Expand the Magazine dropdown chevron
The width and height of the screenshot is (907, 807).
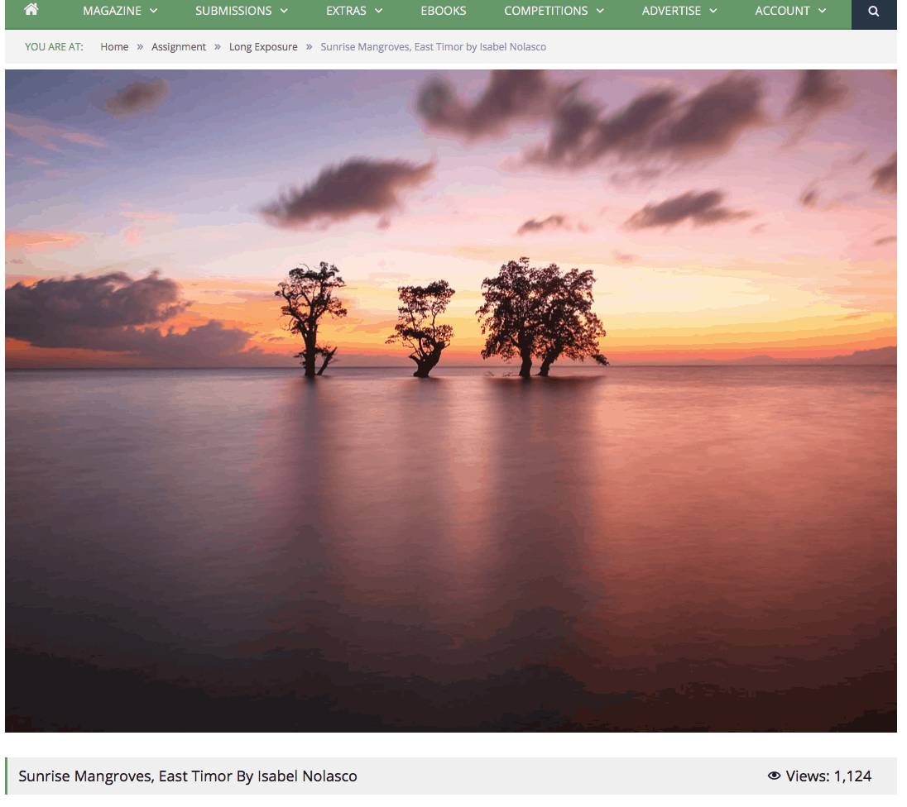153,11
